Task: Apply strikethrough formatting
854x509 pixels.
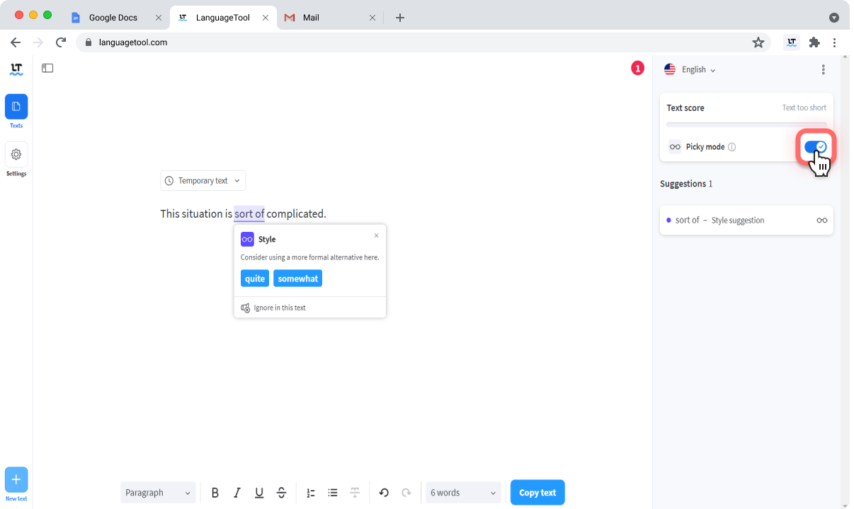Action: coord(281,493)
